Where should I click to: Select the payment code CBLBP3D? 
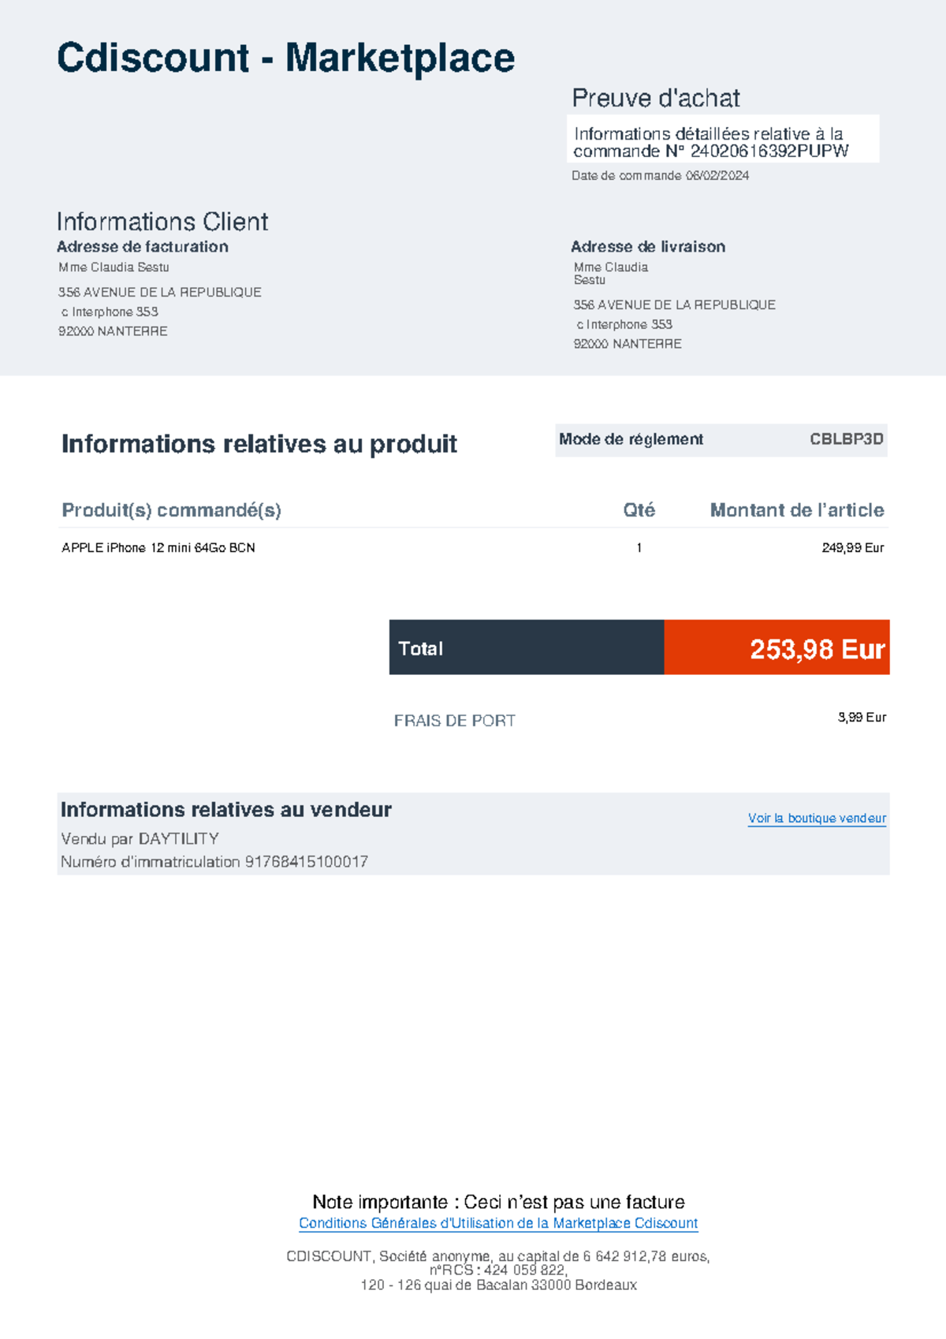click(x=846, y=439)
